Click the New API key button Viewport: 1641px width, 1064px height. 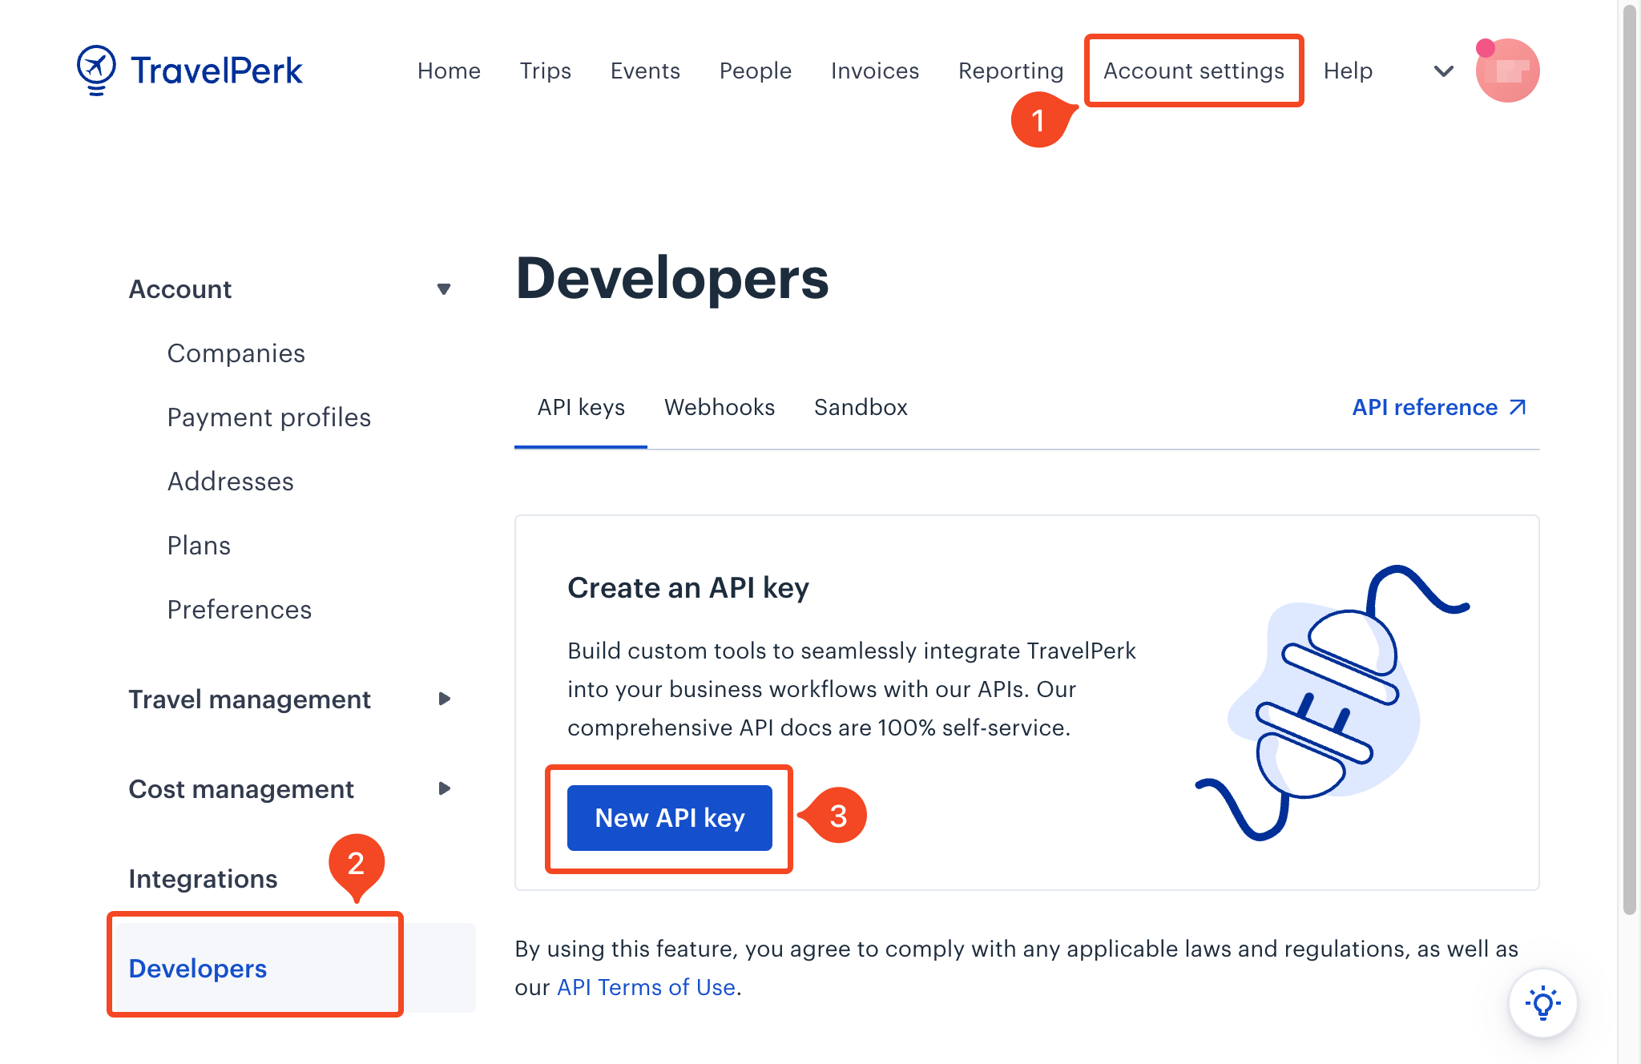coord(670,818)
